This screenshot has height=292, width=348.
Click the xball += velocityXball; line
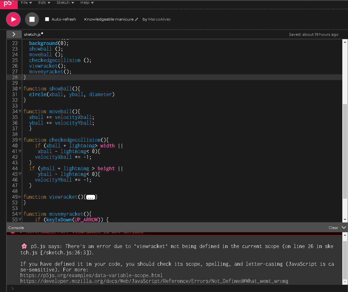coord(62,117)
